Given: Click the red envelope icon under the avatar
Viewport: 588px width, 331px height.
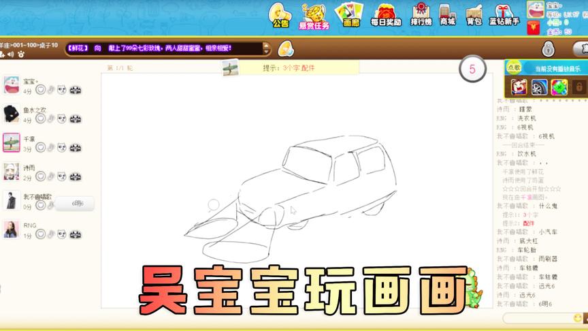Looking at the screenshot, I should coord(533,28).
